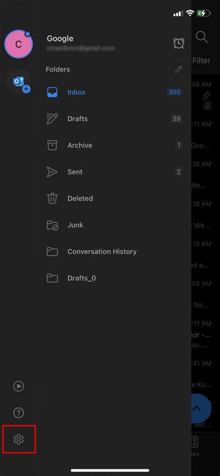
Task: Tap the Junk blocked-folder icon
Action: coord(52,225)
